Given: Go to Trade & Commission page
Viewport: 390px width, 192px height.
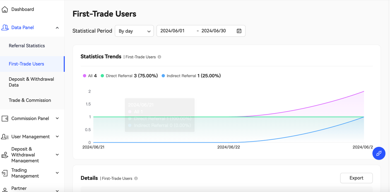Looking at the screenshot, I should click(x=30, y=100).
